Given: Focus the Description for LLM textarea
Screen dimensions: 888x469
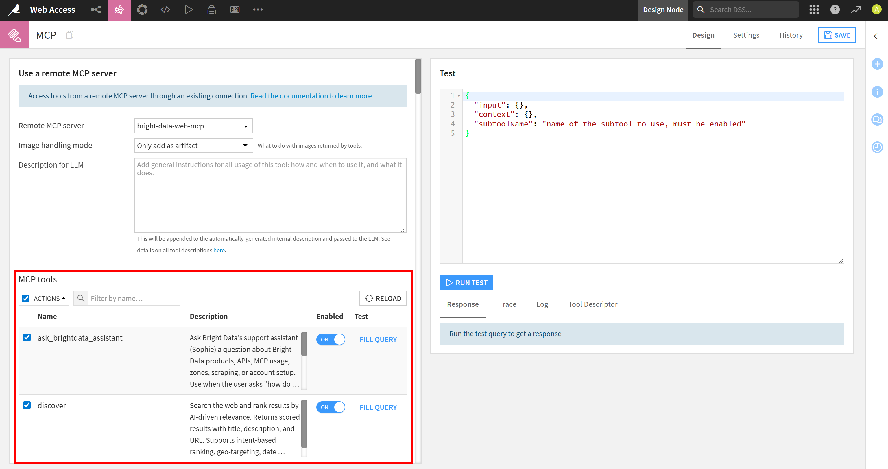Looking at the screenshot, I should click(x=270, y=195).
